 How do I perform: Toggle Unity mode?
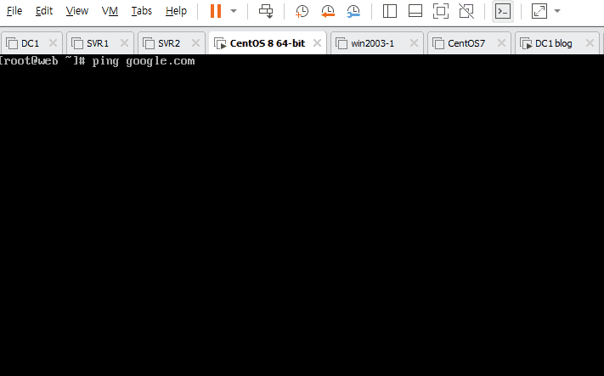point(466,11)
